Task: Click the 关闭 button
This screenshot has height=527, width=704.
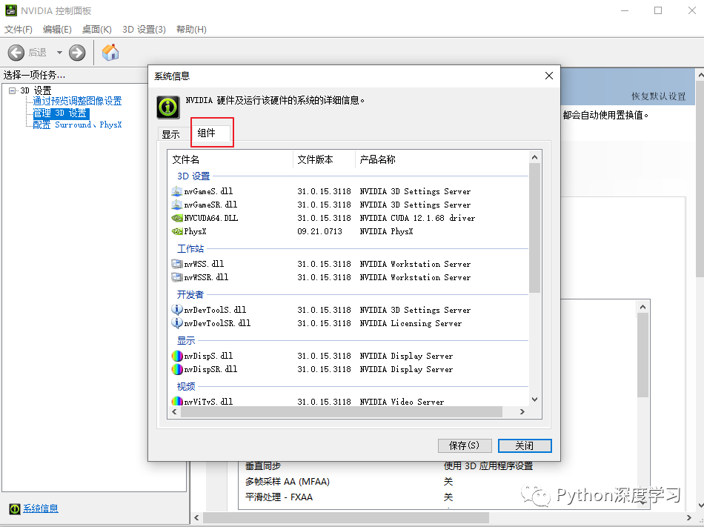Action: tap(525, 445)
